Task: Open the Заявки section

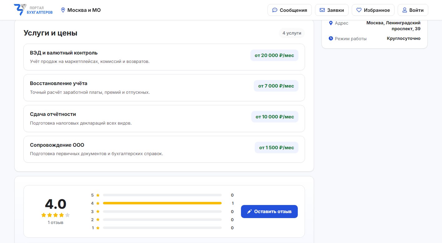Action: 332,10
